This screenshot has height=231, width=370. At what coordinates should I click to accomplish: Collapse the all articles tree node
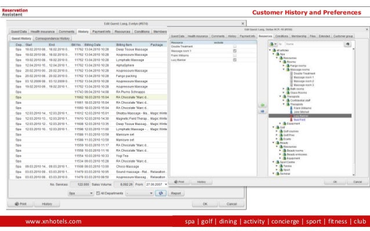click(x=270, y=50)
